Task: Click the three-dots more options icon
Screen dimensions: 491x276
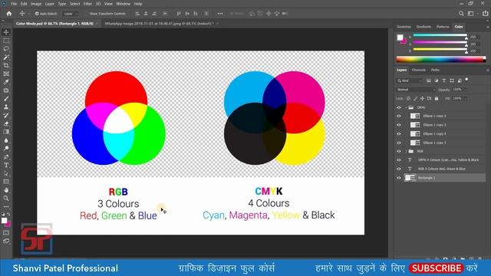Action: (220, 14)
